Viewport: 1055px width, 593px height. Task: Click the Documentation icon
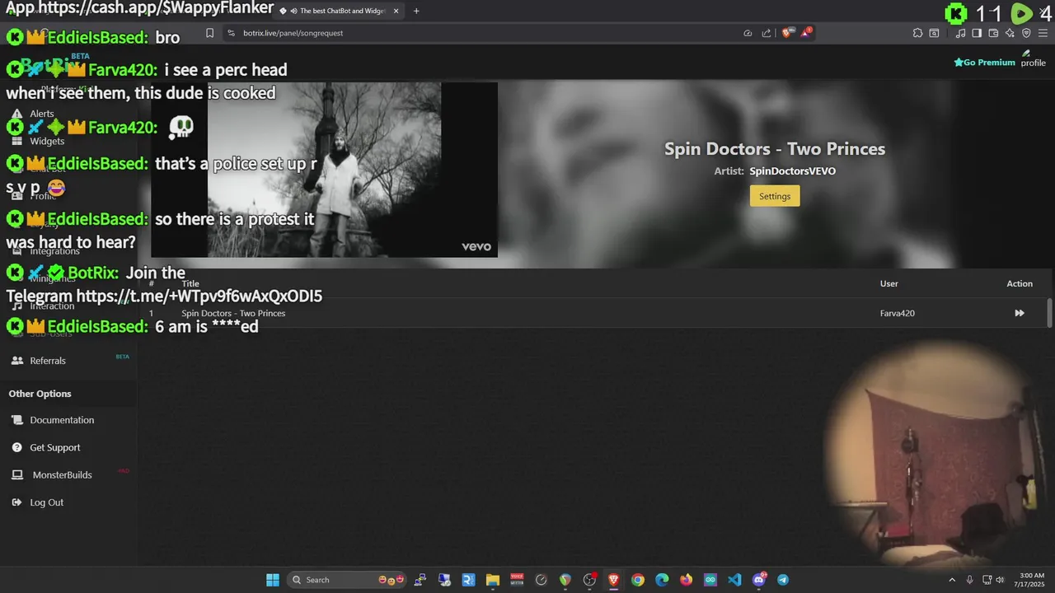[x=16, y=420]
